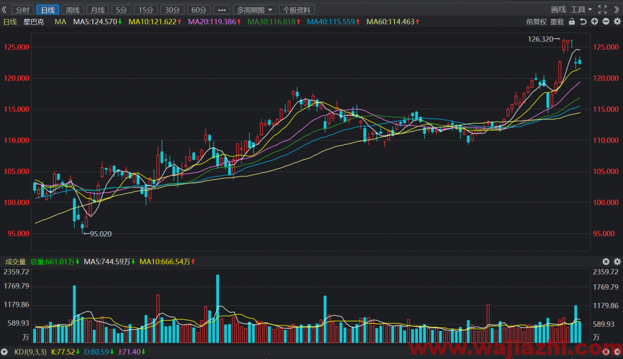Open KDJ indicator panel settings gear
Viewport: 623px width, 359px height.
point(617,352)
